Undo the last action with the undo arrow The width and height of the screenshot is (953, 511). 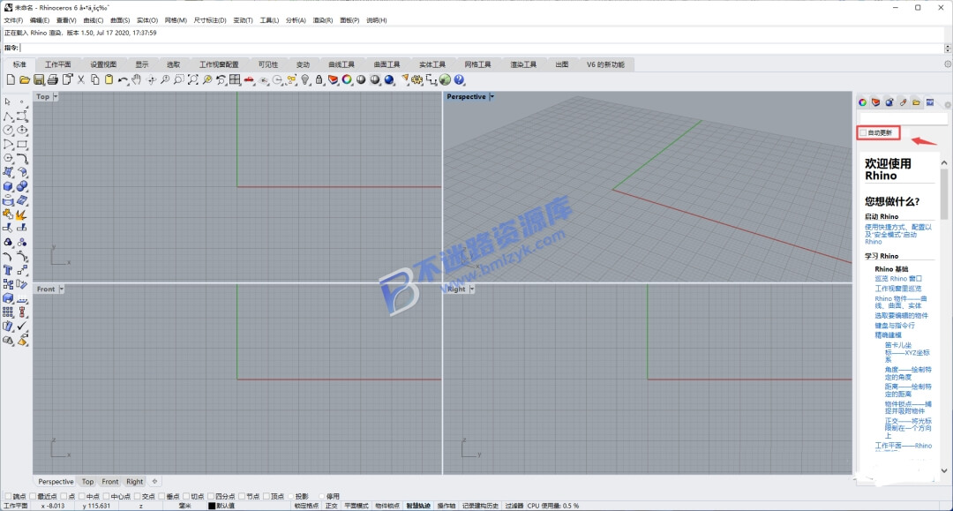click(x=123, y=79)
